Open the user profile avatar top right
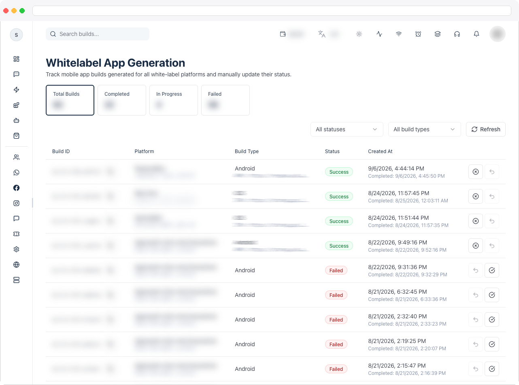Viewport: 519px width, 385px height. 498,34
